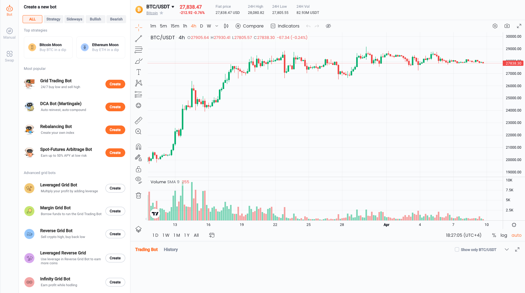Select the Fibonacci retracement tool
Viewport: 525px width, 293px height.
[x=139, y=50]
